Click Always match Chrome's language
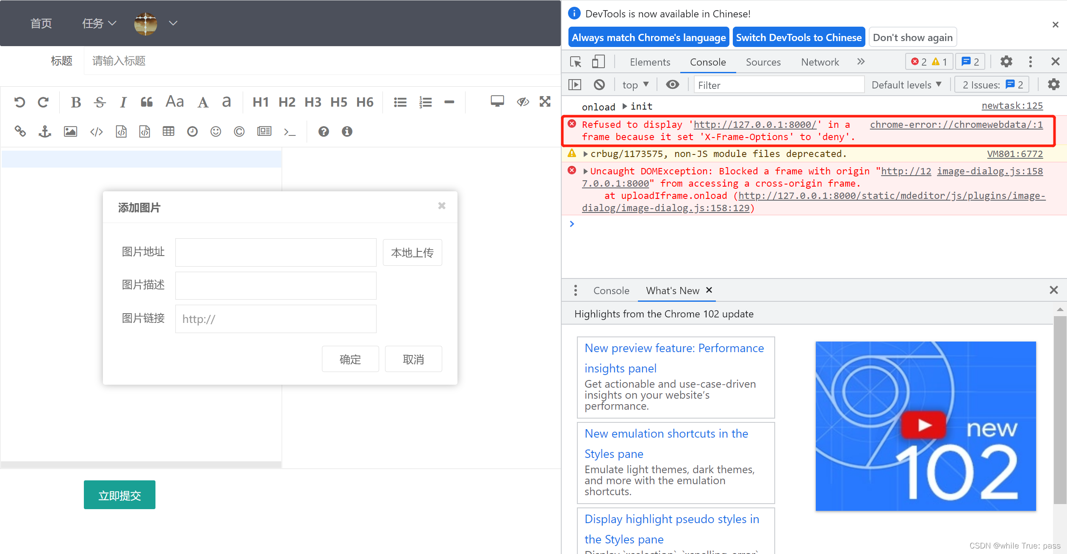 tap(649, 38)
